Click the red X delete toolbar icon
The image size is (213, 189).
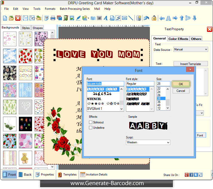click(x=18, y=18)
